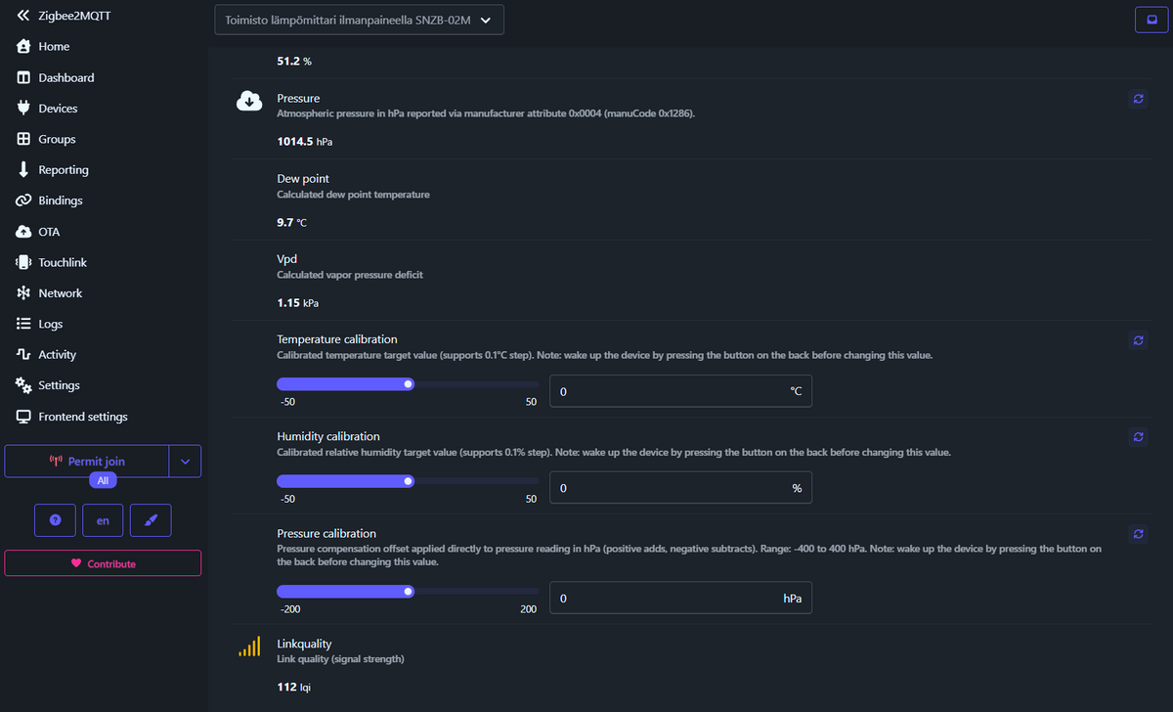Refresh the Pressure calibration value

pos(1138,534)
